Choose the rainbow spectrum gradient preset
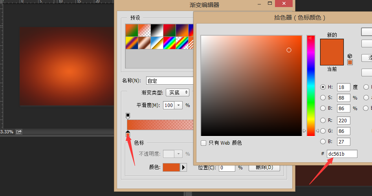Image resolution: width=372 pixels, height=196 pixels. click(x=169, y=43)
